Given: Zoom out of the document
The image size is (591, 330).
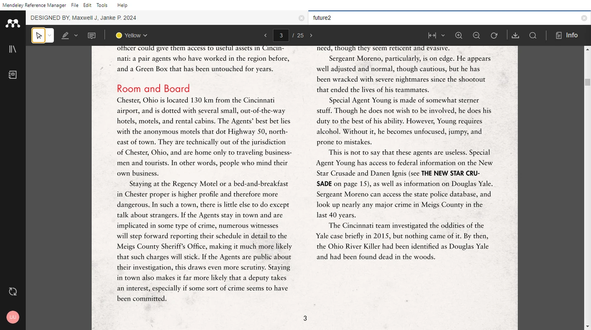Looking at the screenshot, I should click(x=476, y=35).
